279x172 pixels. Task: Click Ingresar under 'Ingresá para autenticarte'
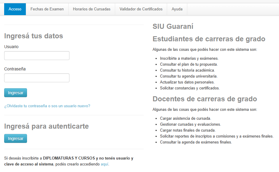coord(16,138)
